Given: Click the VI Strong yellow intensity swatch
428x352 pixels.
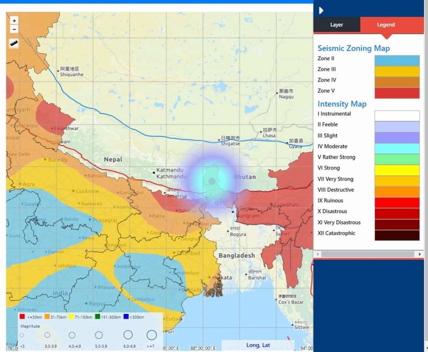Looking at the screenshot, I should (x=397, y=170).
